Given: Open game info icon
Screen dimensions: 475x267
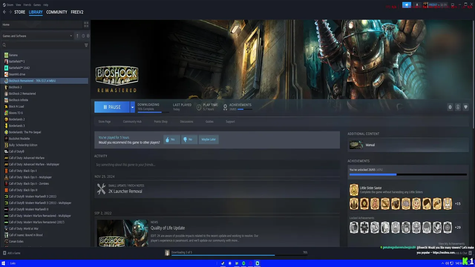Looking at the screenshot, I should click(458, 107).
